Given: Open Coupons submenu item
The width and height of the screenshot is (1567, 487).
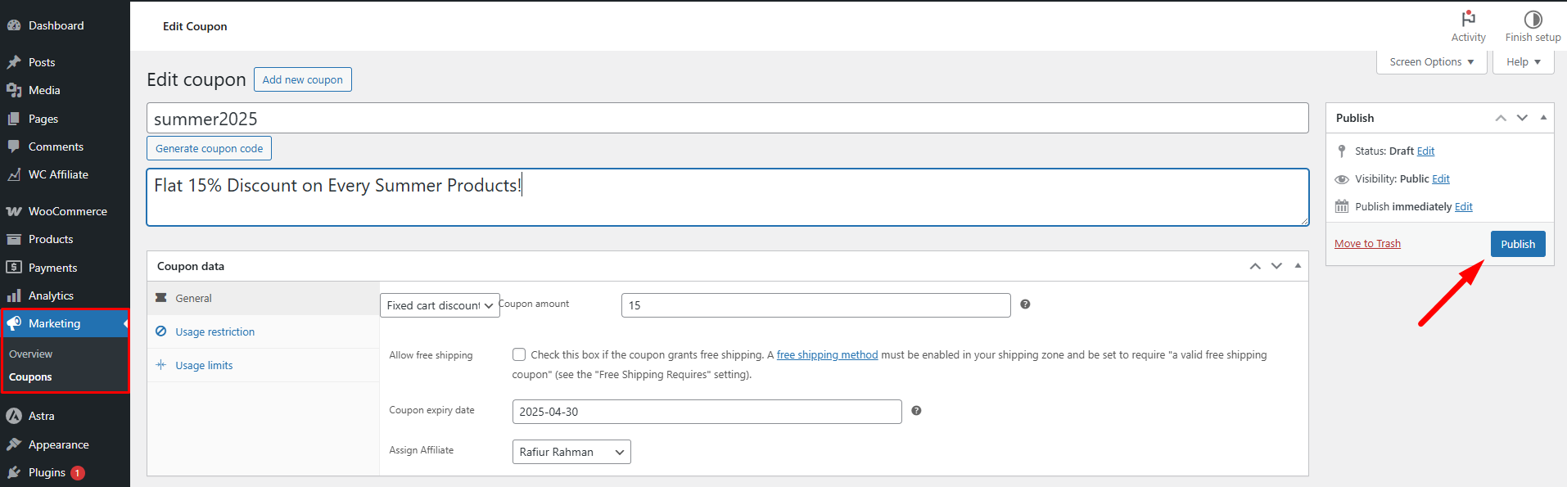Looking at the screenshot, I should pyautogui.click(x=30, y=377).
